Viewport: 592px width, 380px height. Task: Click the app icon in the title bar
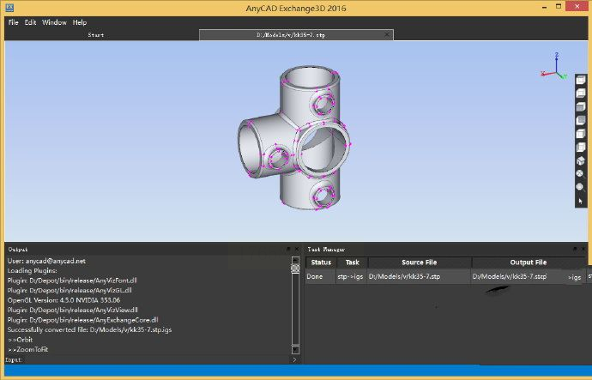(8, 7)
